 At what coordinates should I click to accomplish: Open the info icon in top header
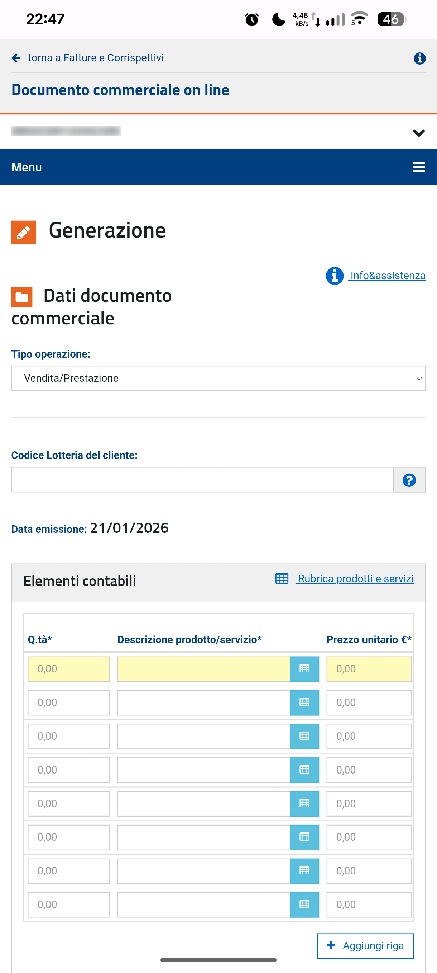click(419, 58)
